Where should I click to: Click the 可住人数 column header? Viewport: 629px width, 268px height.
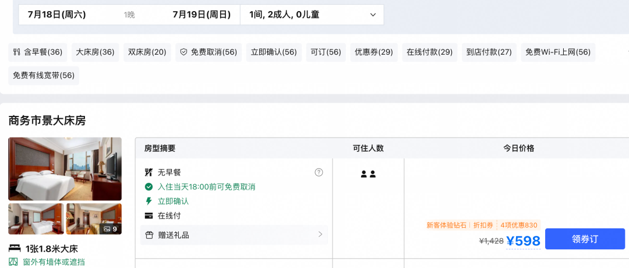pyautogui.click(x=368, y=149)
